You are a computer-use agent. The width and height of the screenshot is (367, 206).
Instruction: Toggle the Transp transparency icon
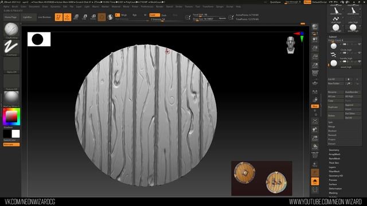pos(315,164)
